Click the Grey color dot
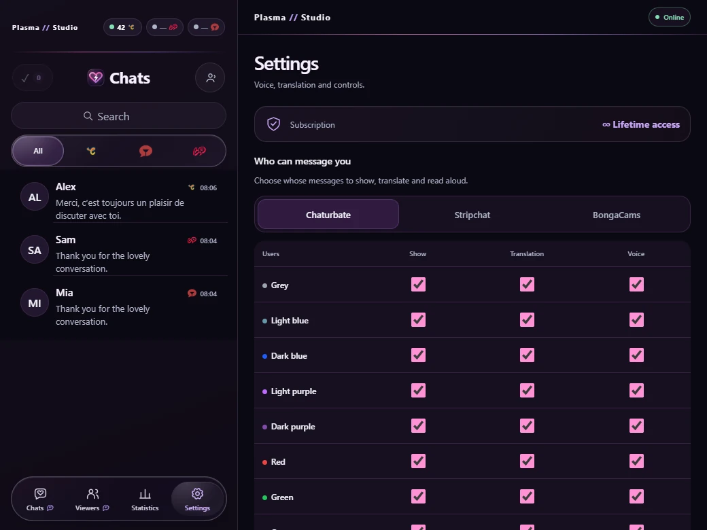The height and width of the screenshot is (530, 707). [x=264, y=286]
